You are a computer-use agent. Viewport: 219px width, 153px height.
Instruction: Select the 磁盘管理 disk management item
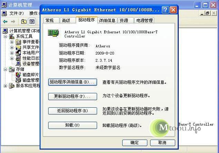click(x=31, y=80)
